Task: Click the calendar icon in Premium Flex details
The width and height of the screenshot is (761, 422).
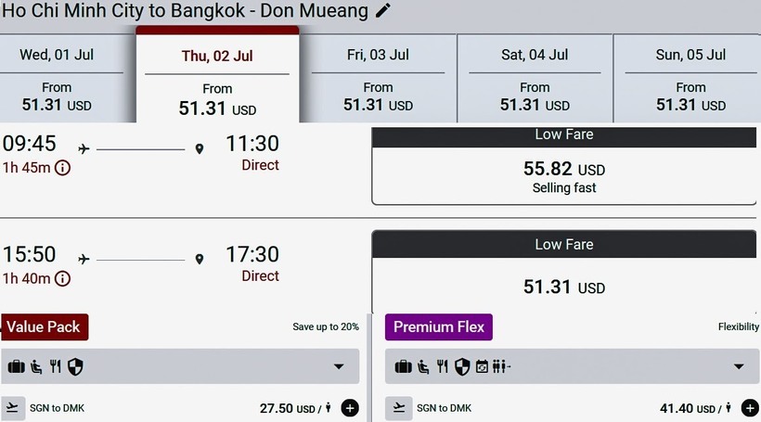Action: point(482,367)
